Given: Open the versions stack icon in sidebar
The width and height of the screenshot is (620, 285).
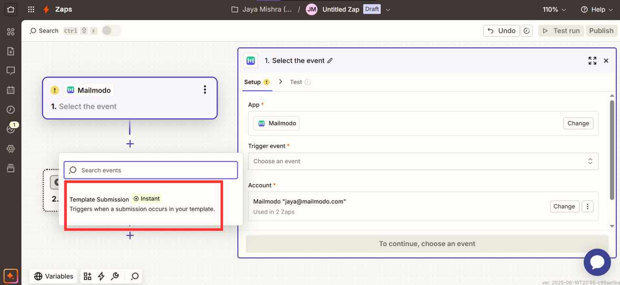Looking at the screenshot, I should click(x=10, y=168).
